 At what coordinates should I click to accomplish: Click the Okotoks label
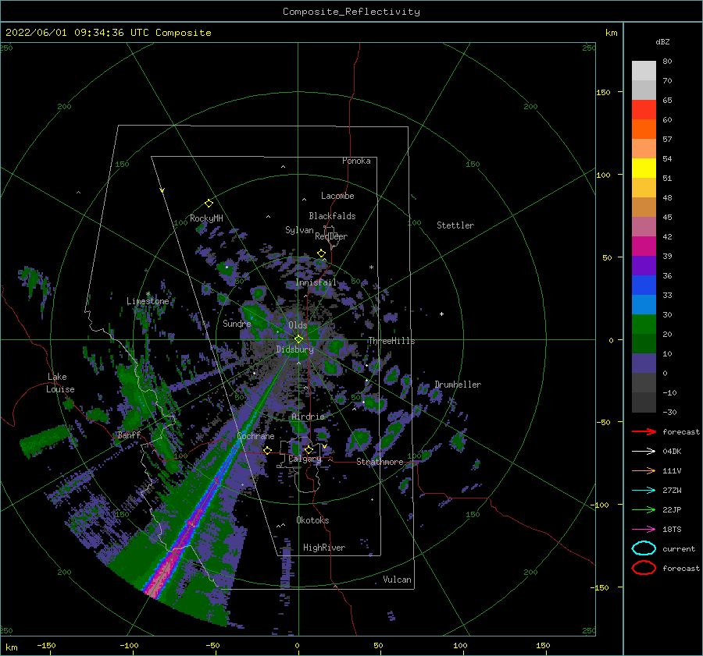coord(312,520)
